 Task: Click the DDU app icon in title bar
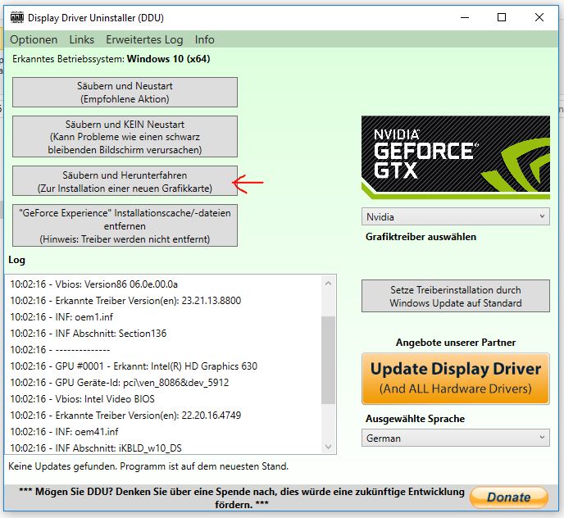(x=17, y=17)
